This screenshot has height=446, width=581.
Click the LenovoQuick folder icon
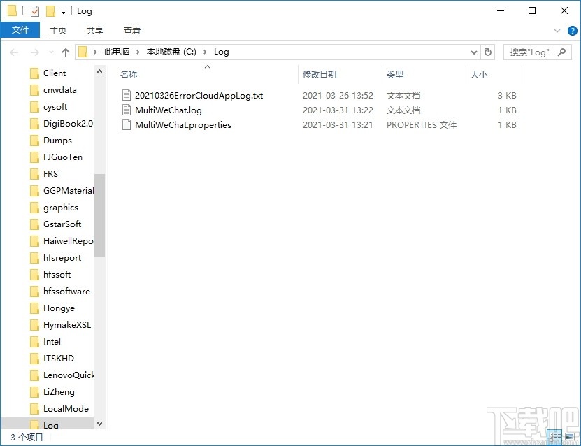[x=34, y=375]
